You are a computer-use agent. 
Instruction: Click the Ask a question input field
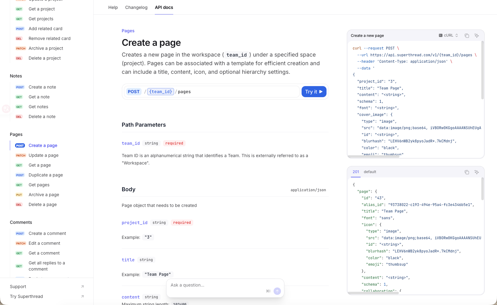click(x=215, y=285)
